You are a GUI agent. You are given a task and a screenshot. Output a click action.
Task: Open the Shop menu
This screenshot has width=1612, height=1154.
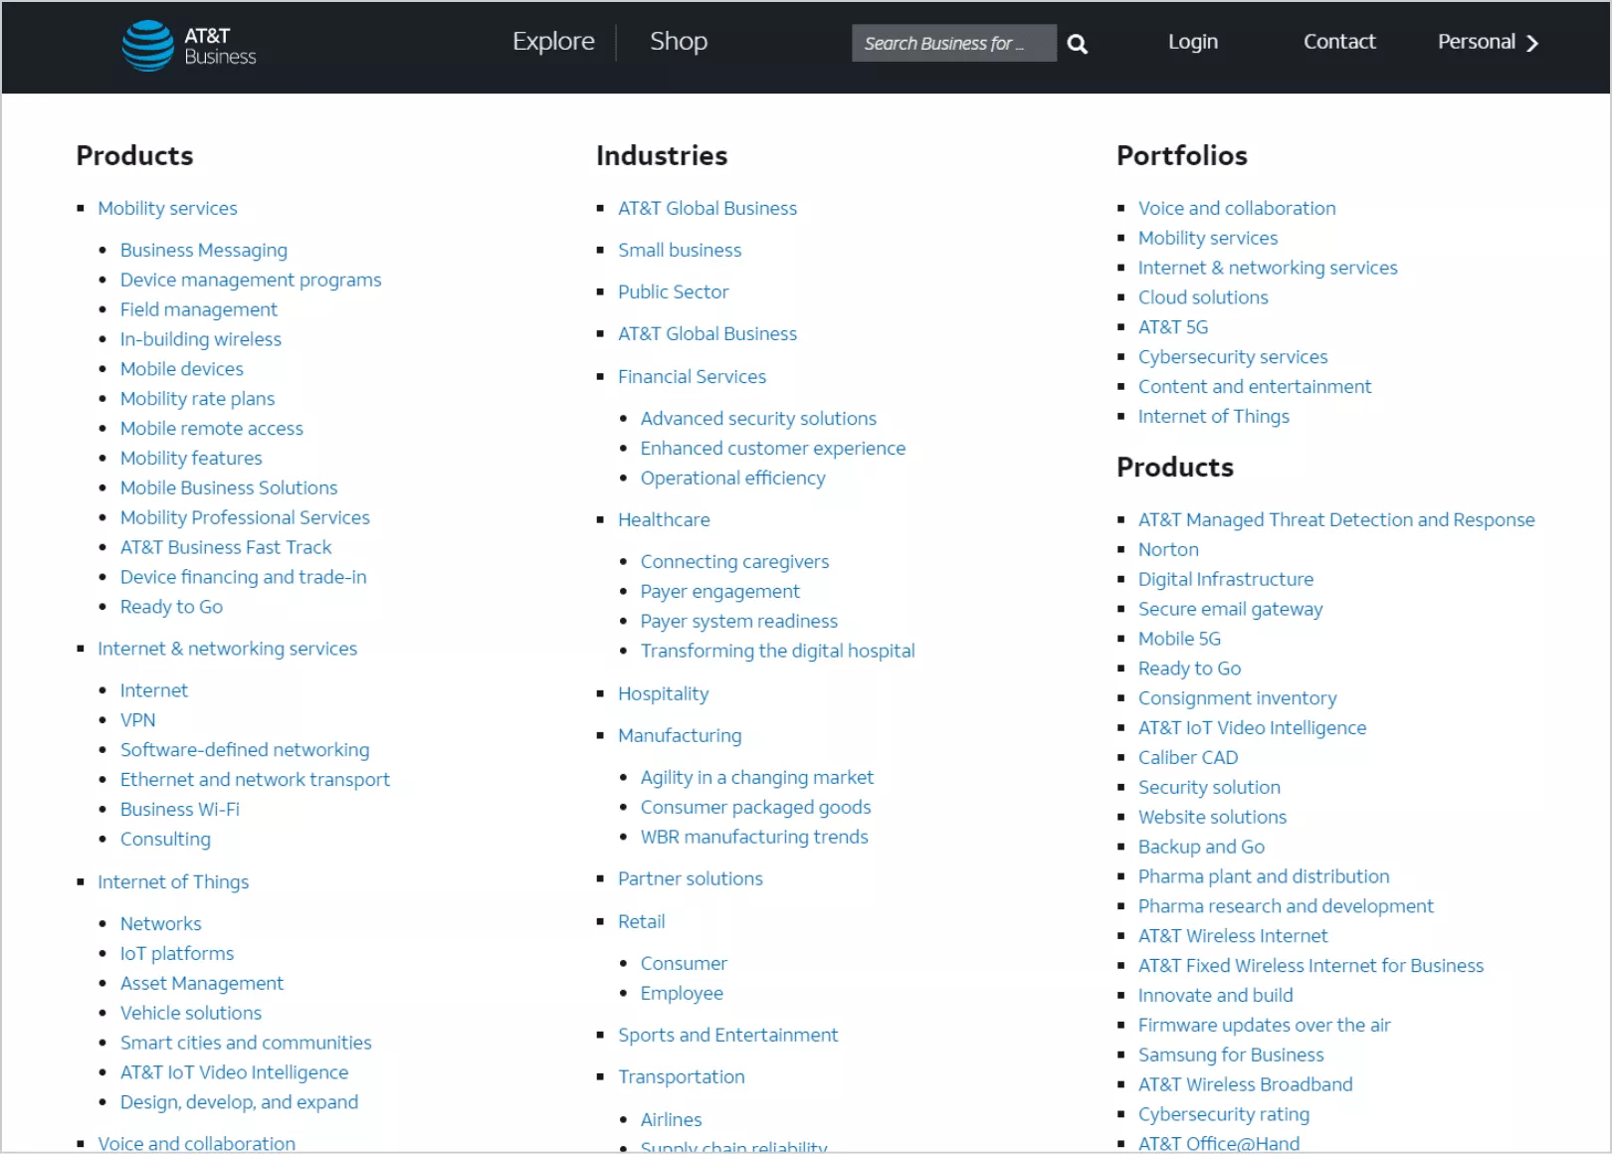tap(679, 42)
